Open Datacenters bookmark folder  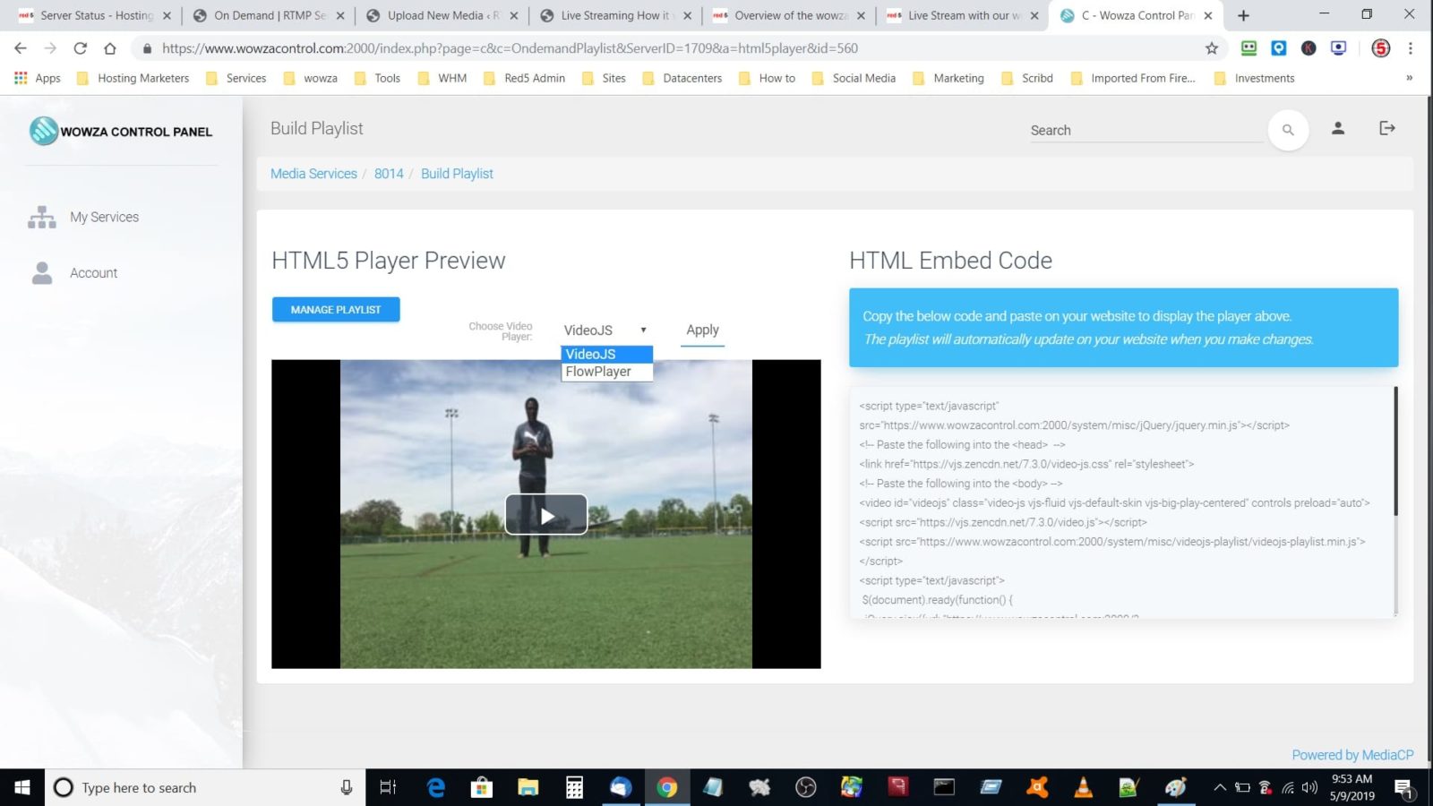(x=682, y=78)
